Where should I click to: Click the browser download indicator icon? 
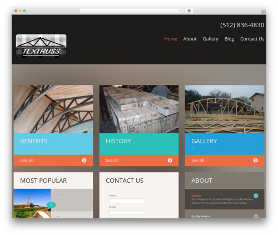(189, 11)
